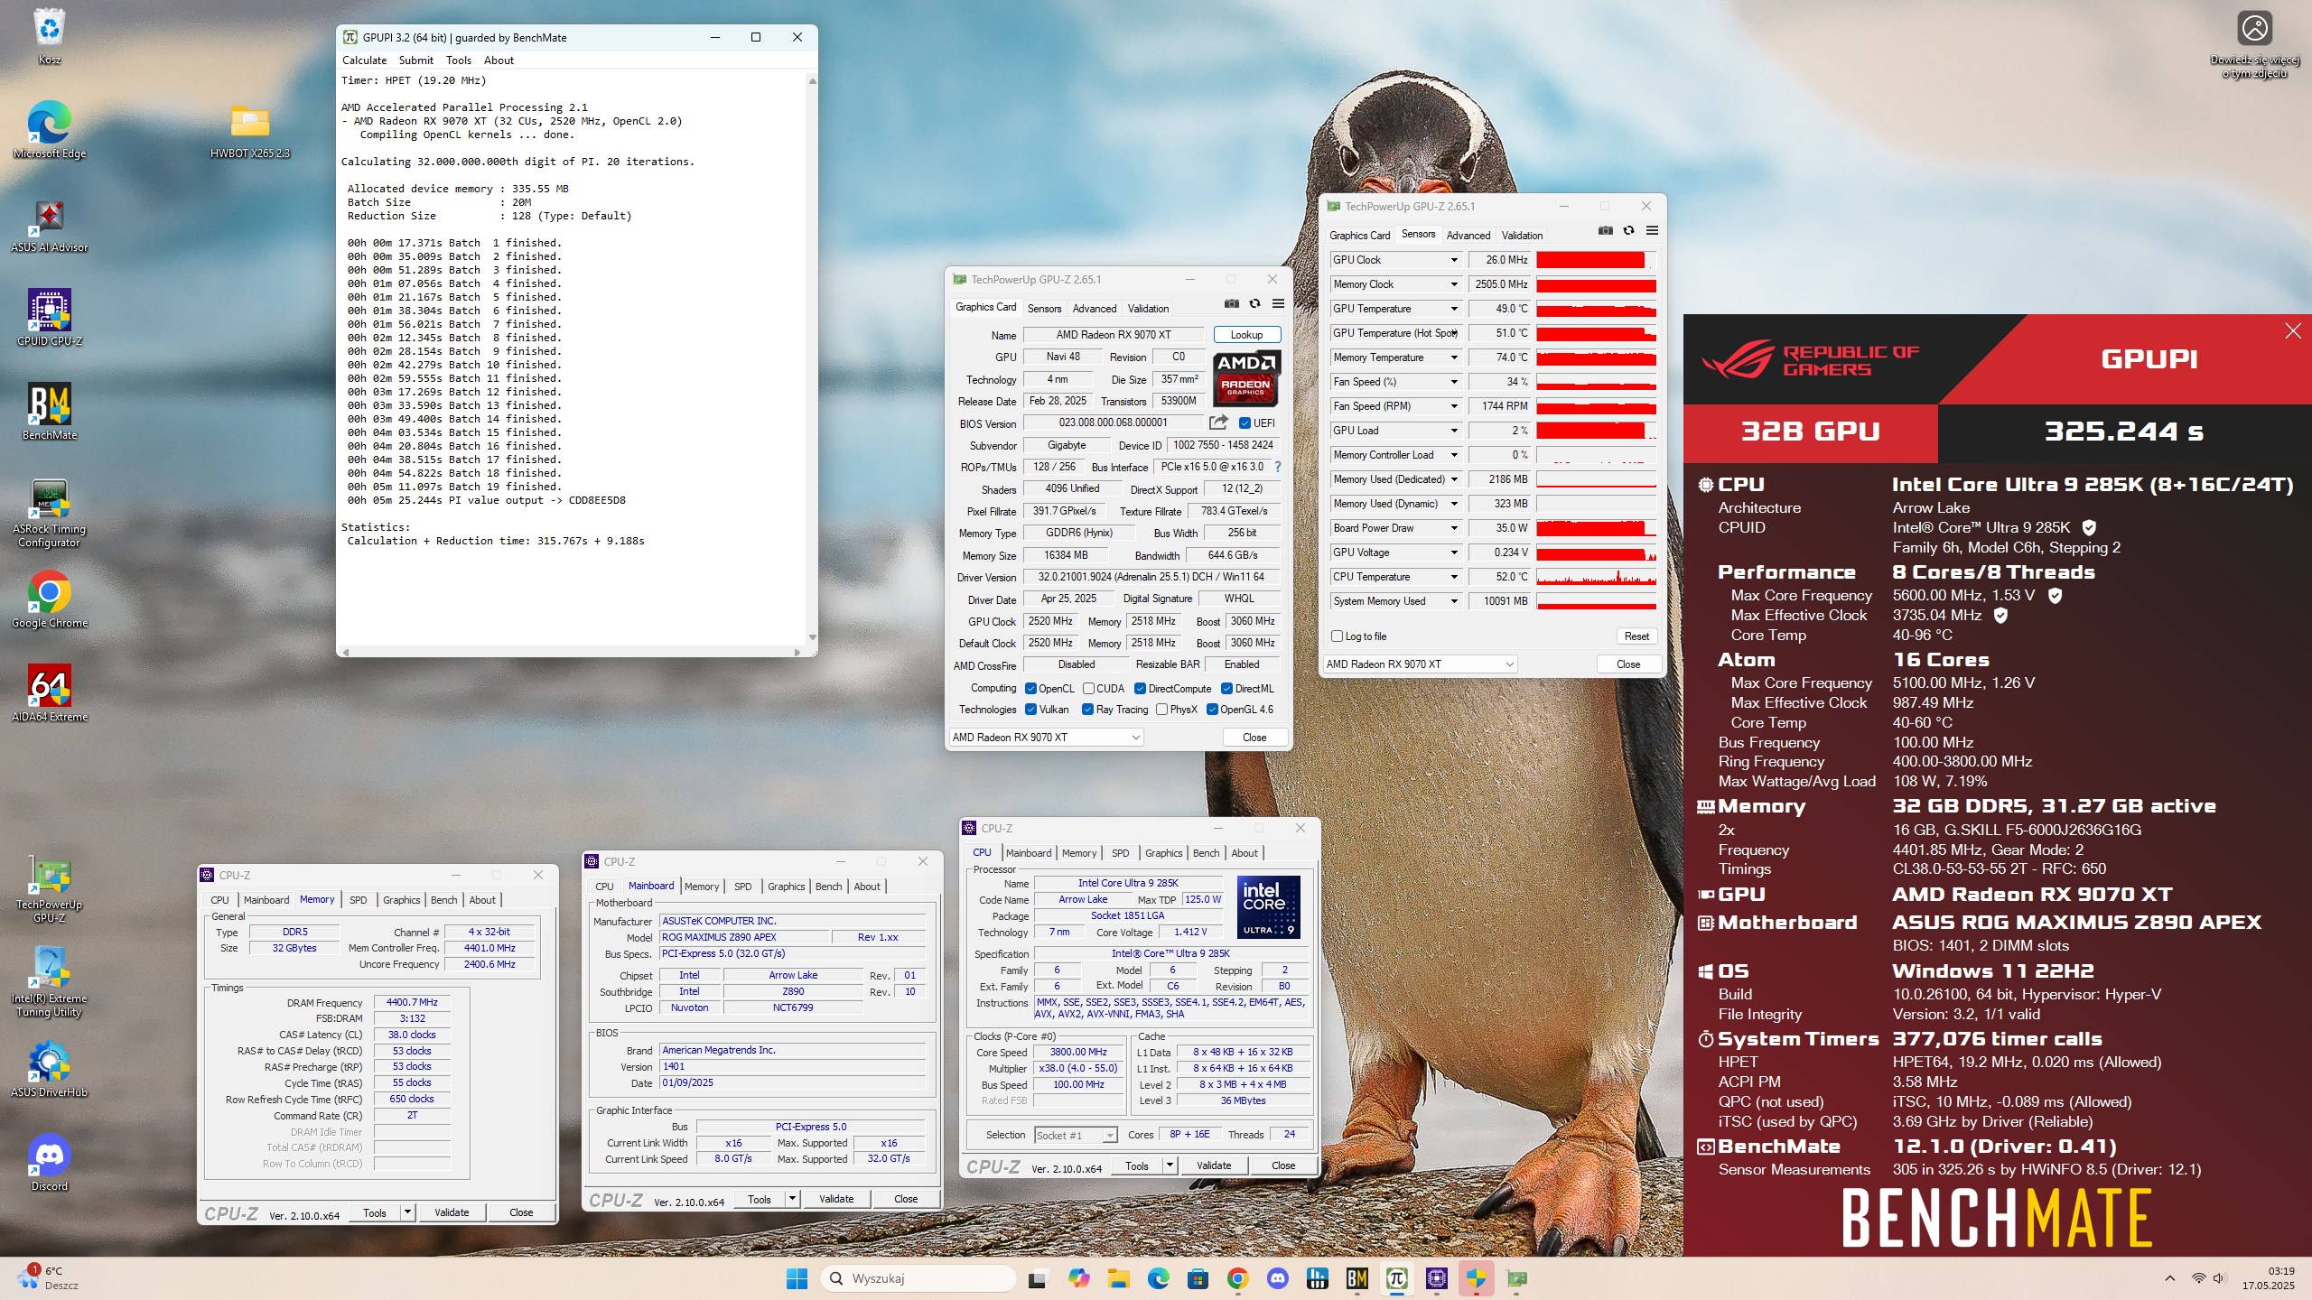The width and height of the screenshot is (2312, 1300).
Task: Click the camera icon in GPU-Z Sensors window
Action: 1605,230
